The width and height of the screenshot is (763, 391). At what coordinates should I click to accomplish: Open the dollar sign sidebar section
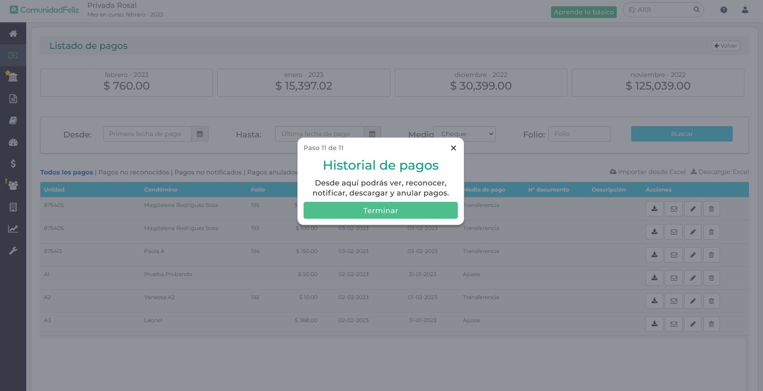tap(13, 164)
